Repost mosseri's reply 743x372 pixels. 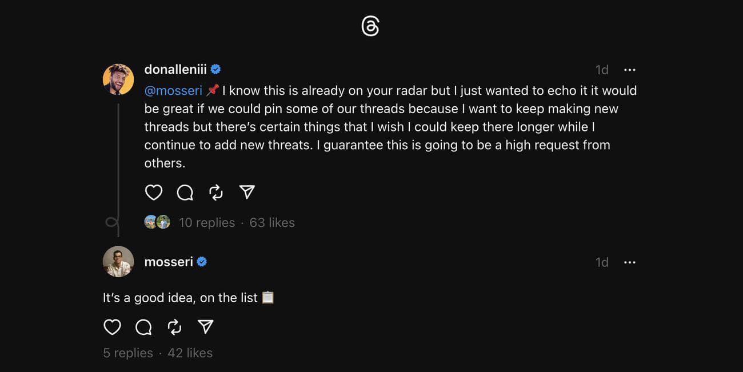pyautogui.click(x=174, y=327)
